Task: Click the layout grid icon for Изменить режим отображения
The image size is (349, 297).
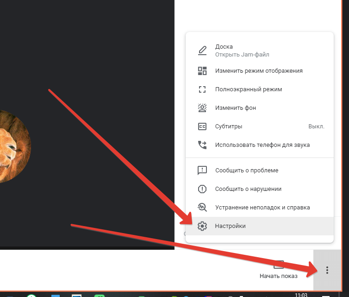Action: pos(202,71)
